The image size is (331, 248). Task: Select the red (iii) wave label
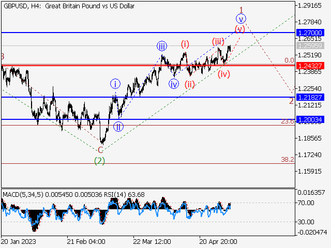[218, 41]
